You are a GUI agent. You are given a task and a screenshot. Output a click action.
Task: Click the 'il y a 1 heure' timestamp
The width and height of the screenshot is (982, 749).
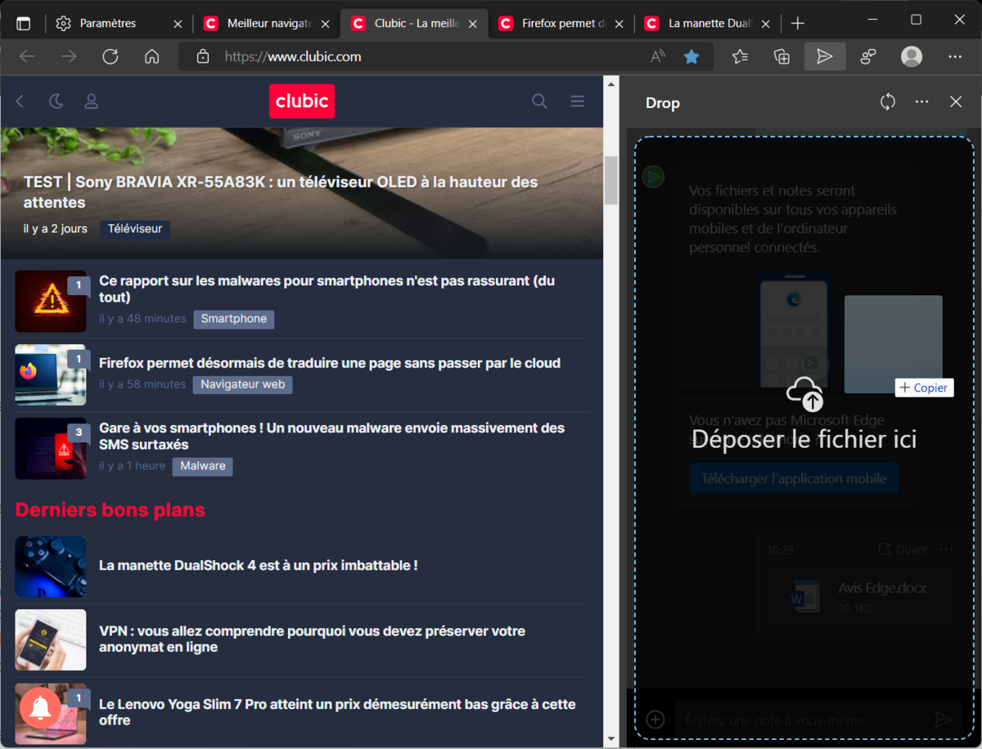tap(133, 466)
